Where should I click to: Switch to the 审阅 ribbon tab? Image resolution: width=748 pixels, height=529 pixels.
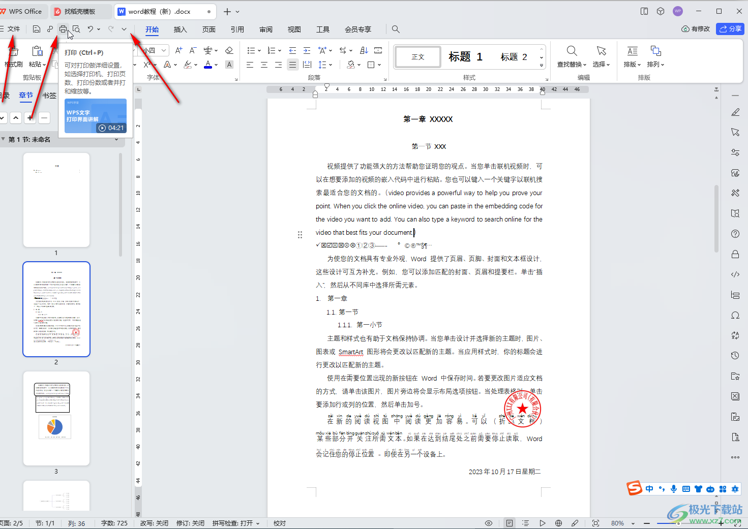tap(266, 29)
